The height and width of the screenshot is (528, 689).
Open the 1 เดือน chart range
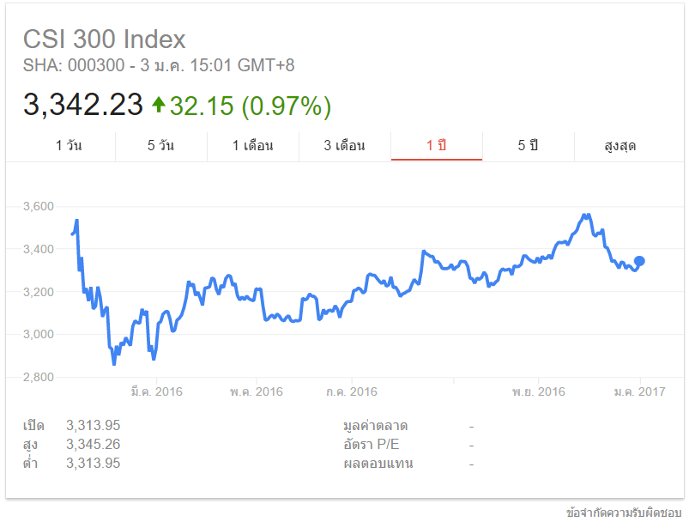(252, 146)
